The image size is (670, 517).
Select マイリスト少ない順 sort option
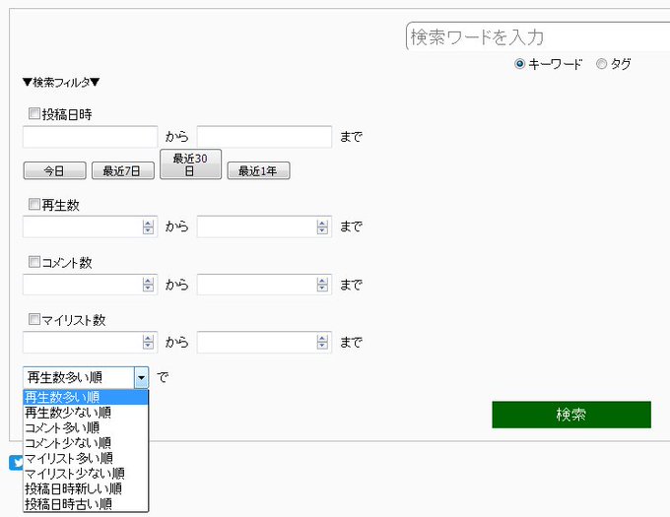point(86,474)
